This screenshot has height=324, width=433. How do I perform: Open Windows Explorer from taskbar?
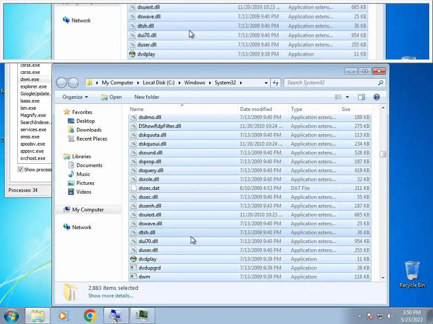tap(38, 316)
